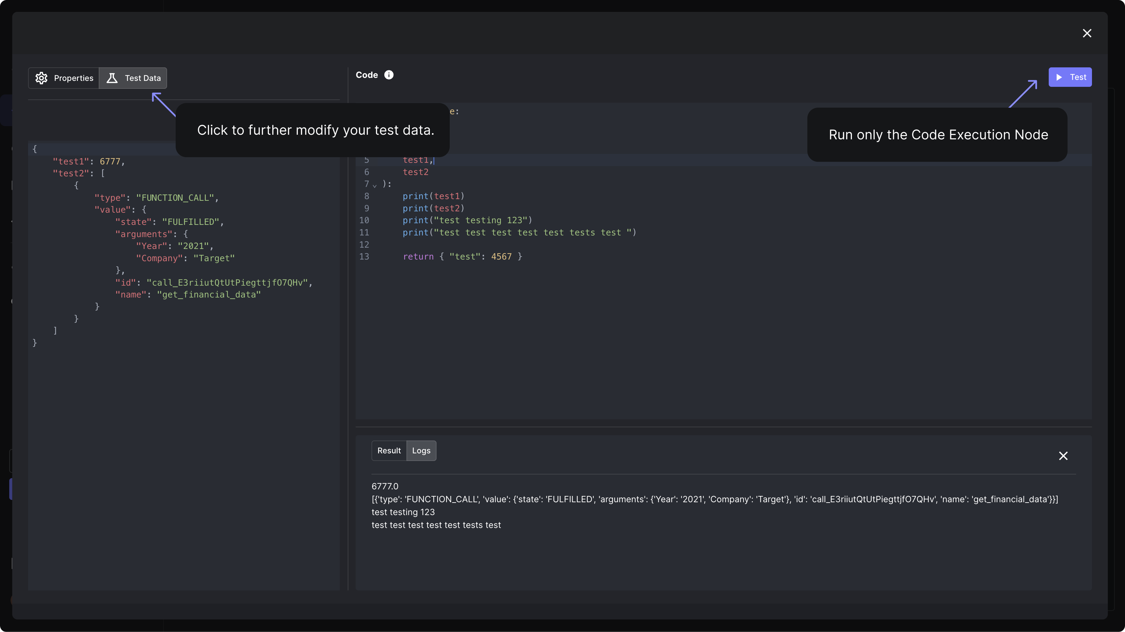Switch to the Result tab

click(x=389, y=450)
